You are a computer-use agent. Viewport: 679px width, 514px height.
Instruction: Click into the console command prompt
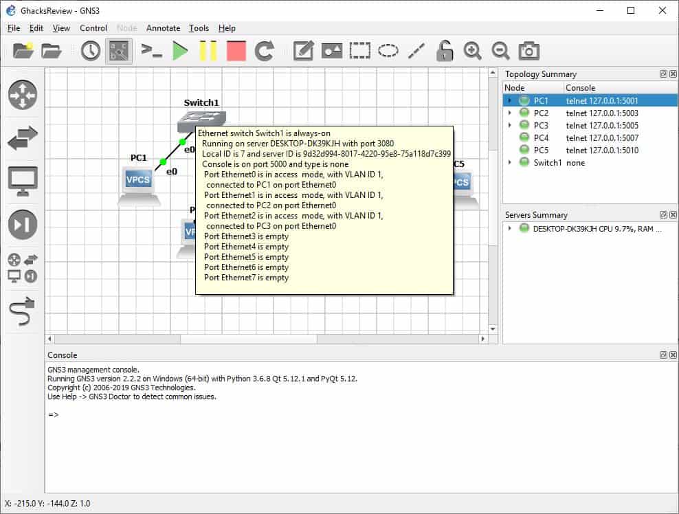[x=54, y=415]
